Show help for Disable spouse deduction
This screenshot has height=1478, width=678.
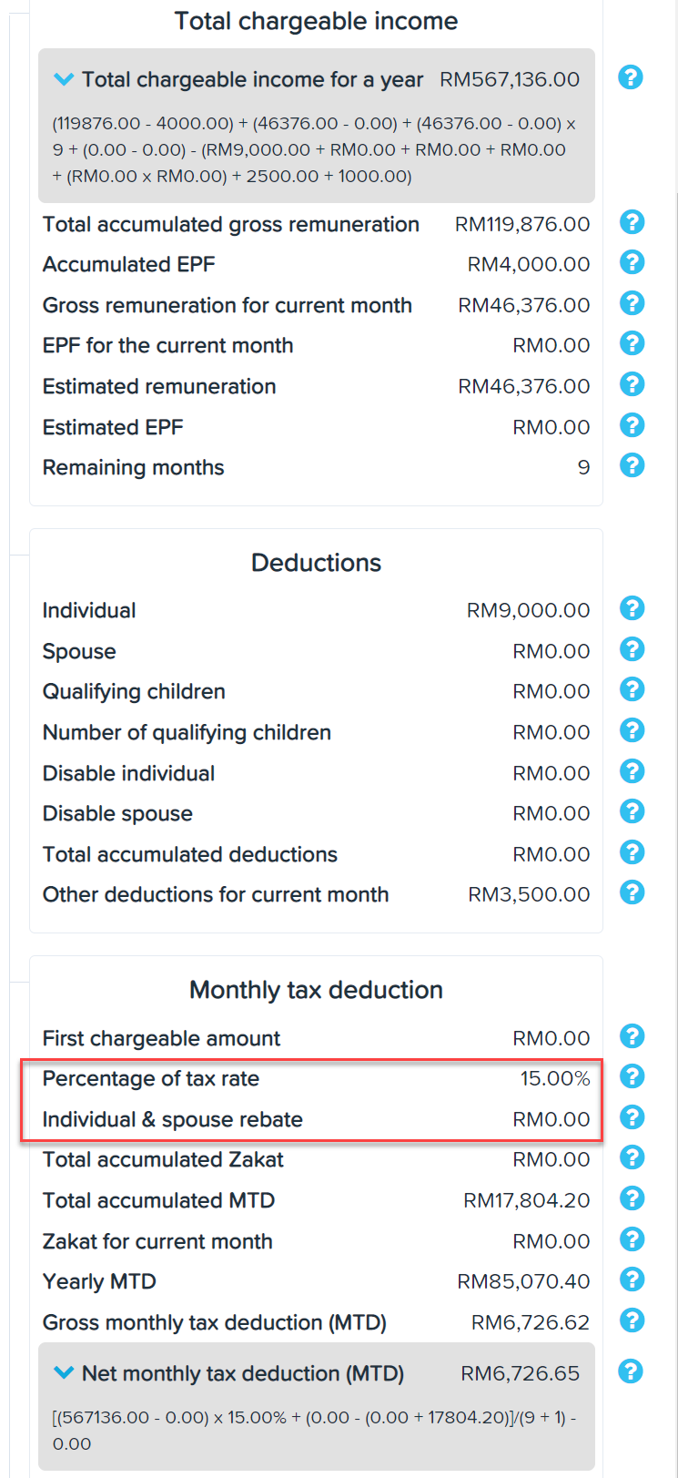click(632, 811)
